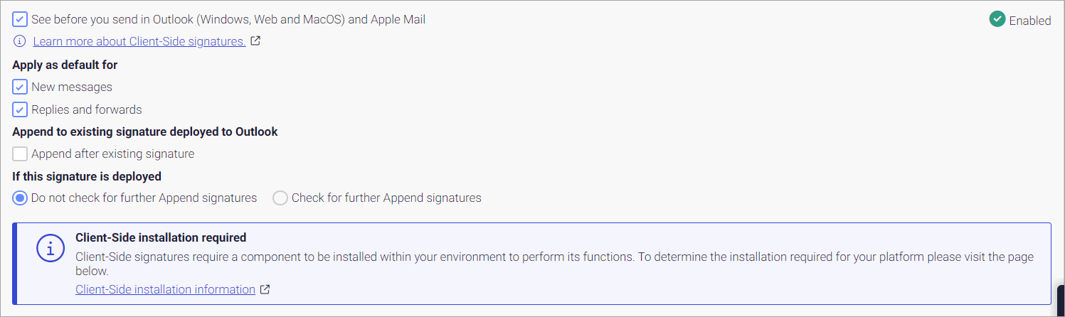Image resolution: width=1065 pixels, height=317 pixels.
Task: Click Append to existing signature deployed heading
Action: click(x=145, y=131)
